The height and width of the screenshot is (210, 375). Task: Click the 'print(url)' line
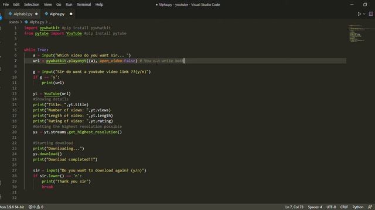[53, 83]
